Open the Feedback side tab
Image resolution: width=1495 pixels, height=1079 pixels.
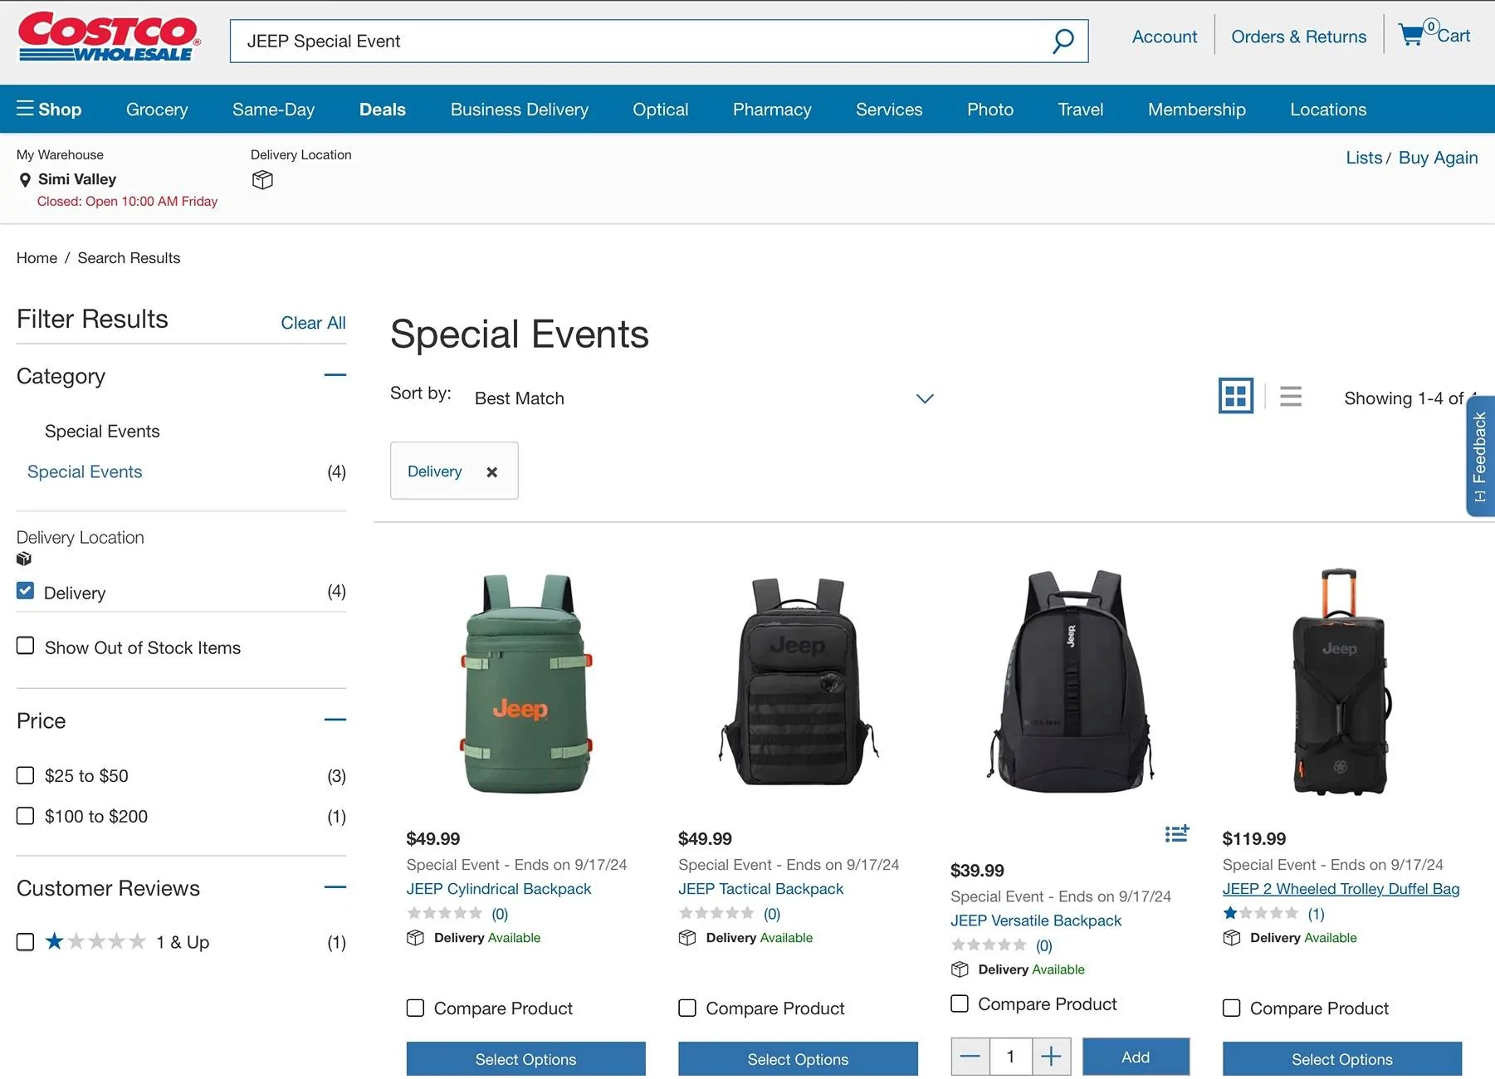click(1480, 456)
